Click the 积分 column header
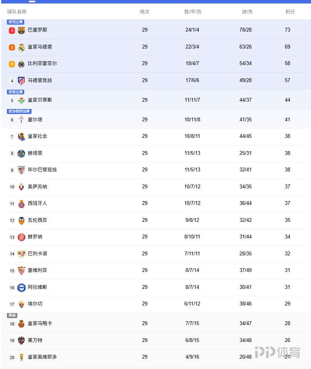The image size is (311, 369). tap(290, 12)
